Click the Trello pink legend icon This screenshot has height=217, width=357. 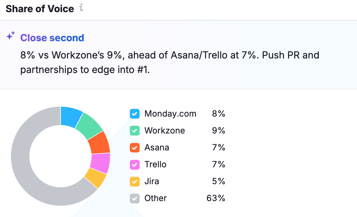(135, 165)
